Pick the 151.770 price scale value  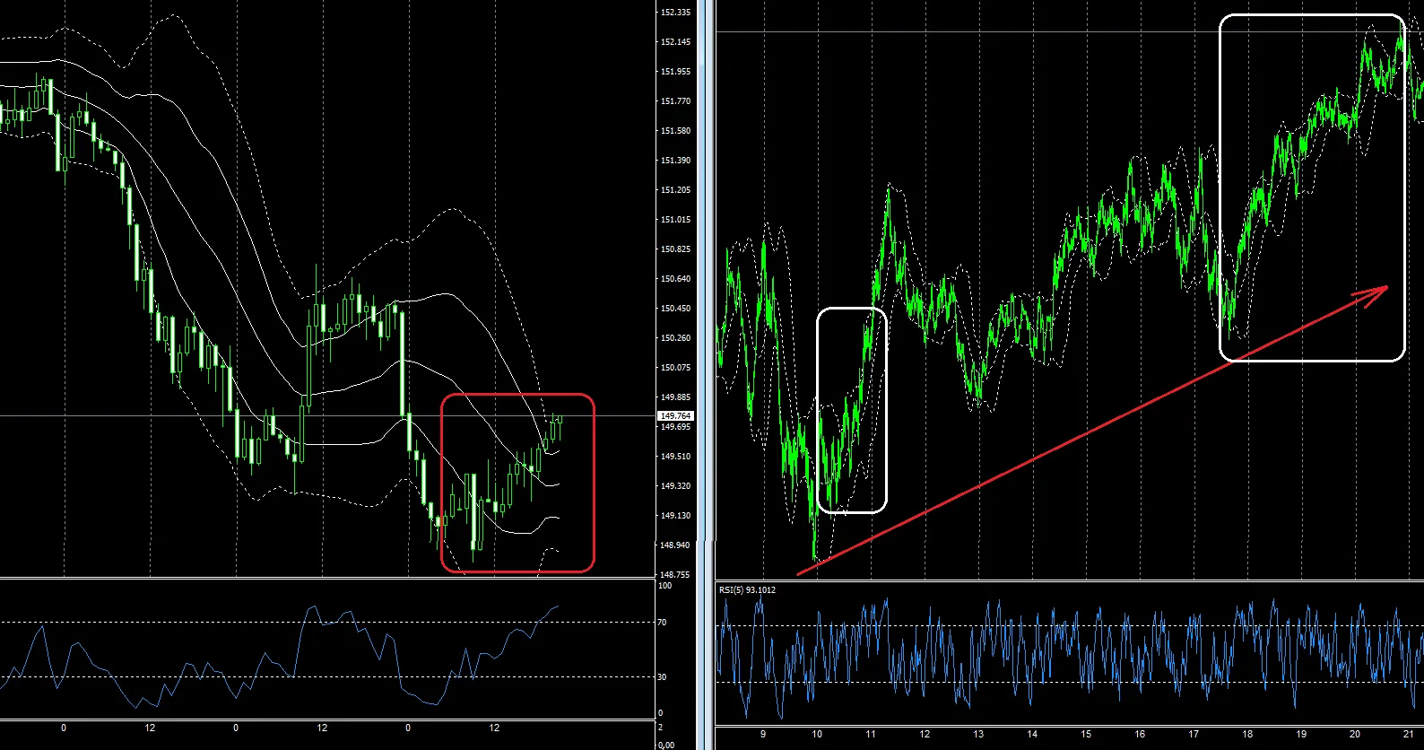[x=675, y=101]
